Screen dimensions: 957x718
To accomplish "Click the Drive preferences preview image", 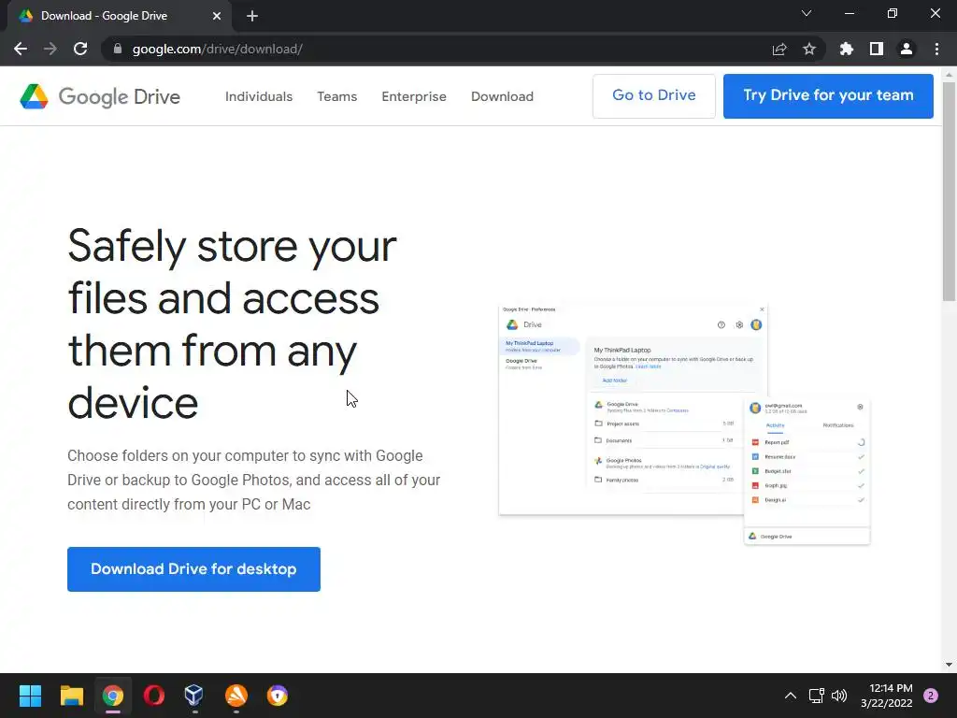I will coord(684,424).
